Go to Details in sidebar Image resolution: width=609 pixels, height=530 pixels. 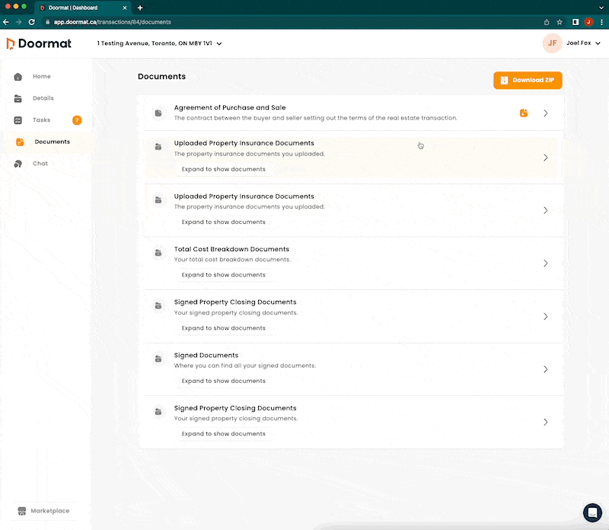(x=43, y=98)
